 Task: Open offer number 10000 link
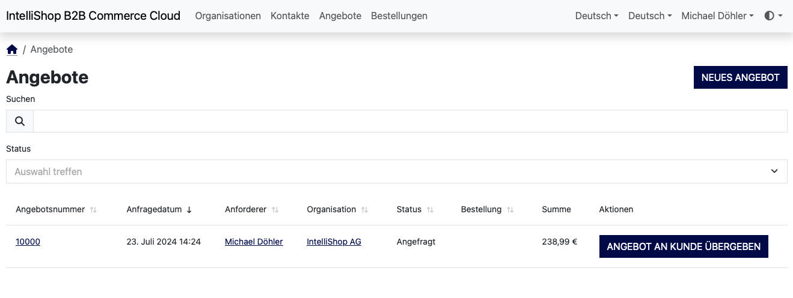click(x=28, y=242)
